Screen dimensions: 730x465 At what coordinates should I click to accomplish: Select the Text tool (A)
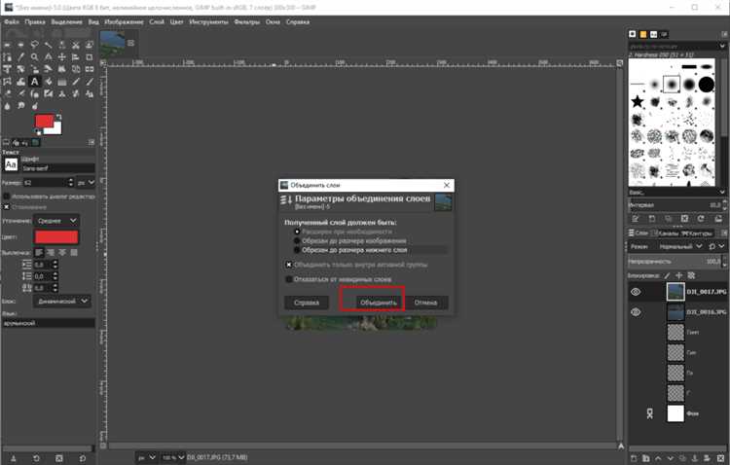pyautogui.click(x=34, y=82)
